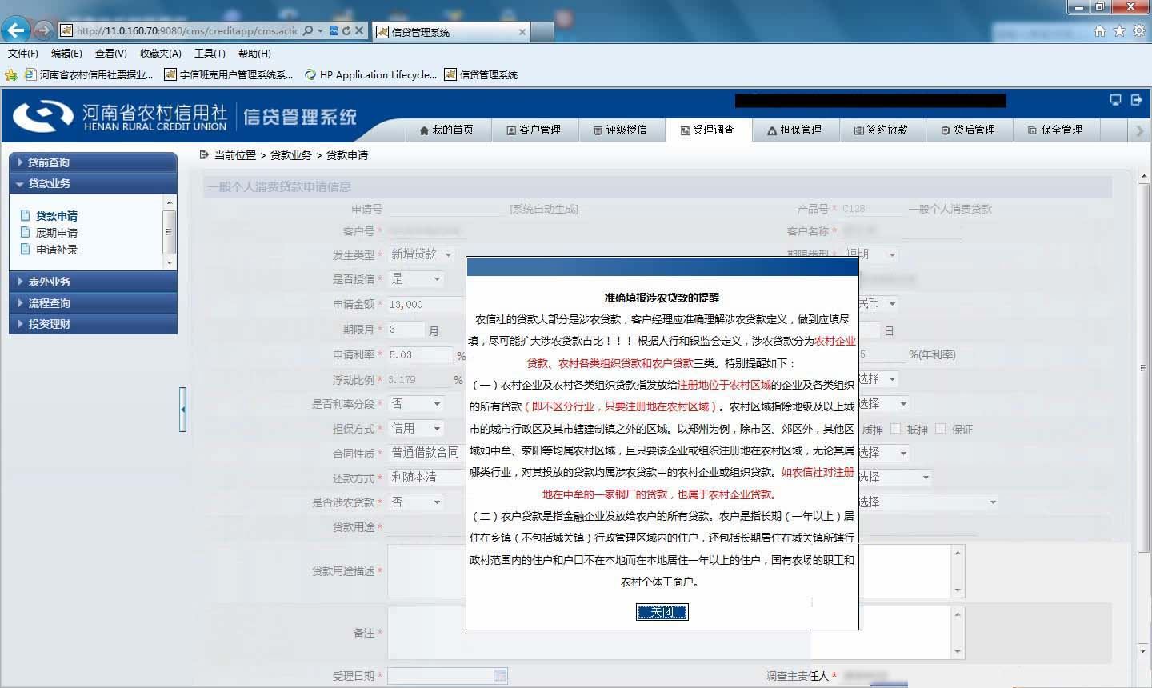Image resolution: width=1152 pixels, height=688 pixels.
Task: Open the 文件(F) menu
Action: [23, 54]
